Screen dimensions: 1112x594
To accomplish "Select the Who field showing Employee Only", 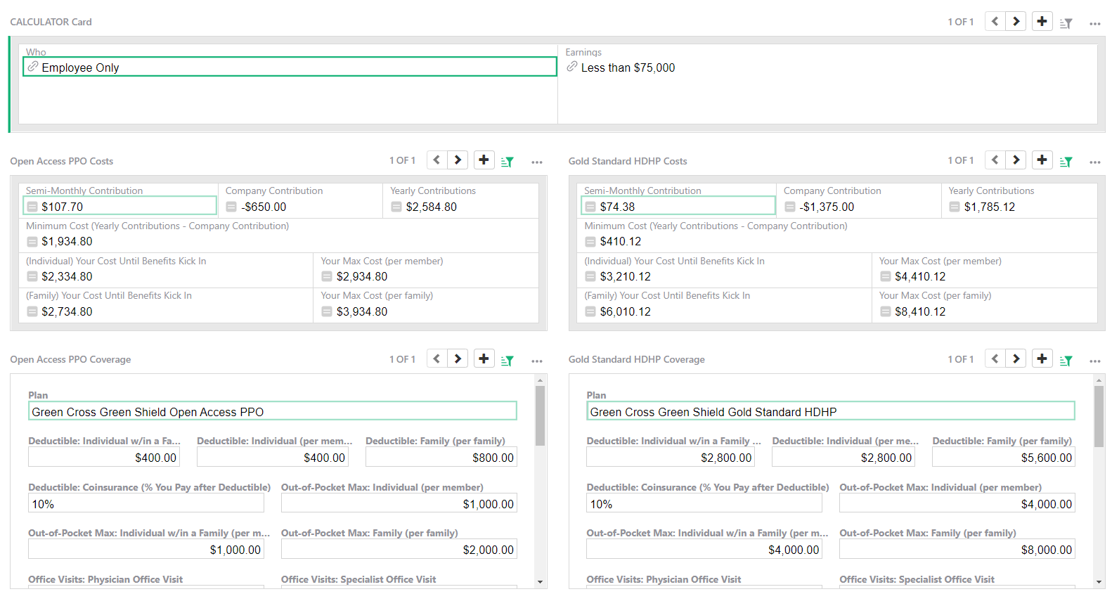I will tap(290, 67).
